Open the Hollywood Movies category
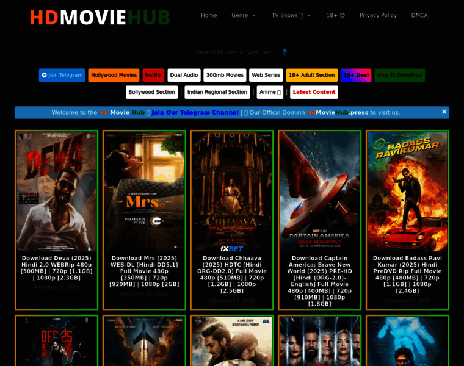The image size is (464, 366). coord(114,75)
